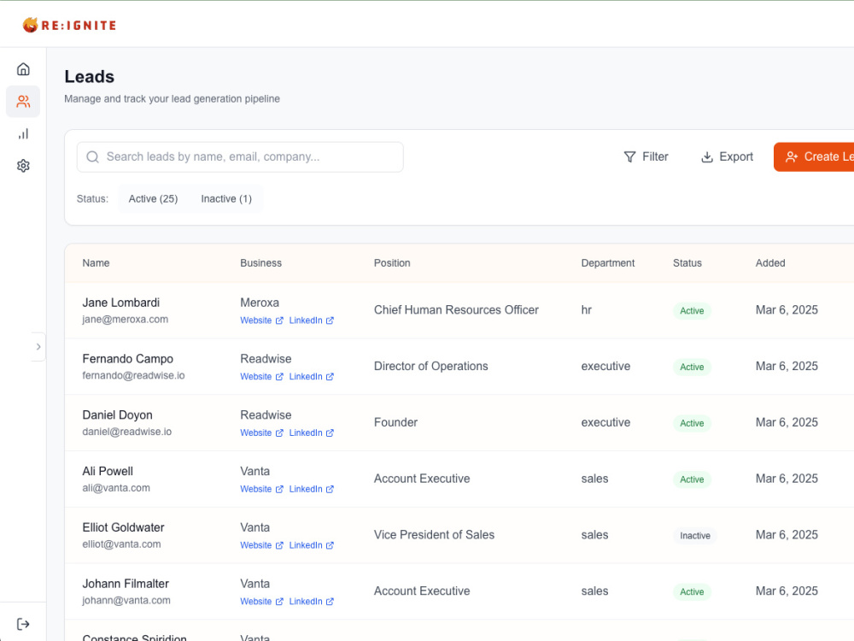This screenshot has height=641, width=854.
Task: Select lead Daniel Doyon
Action: 117,415
